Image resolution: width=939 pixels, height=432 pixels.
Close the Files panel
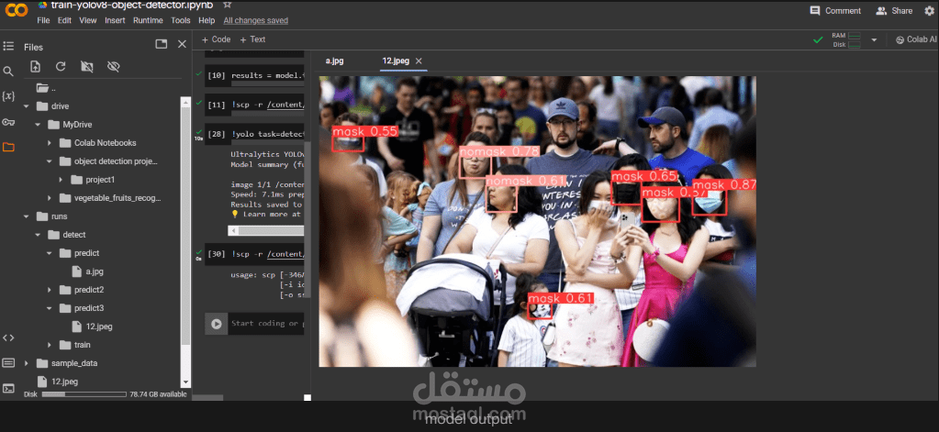click(182, 44)
